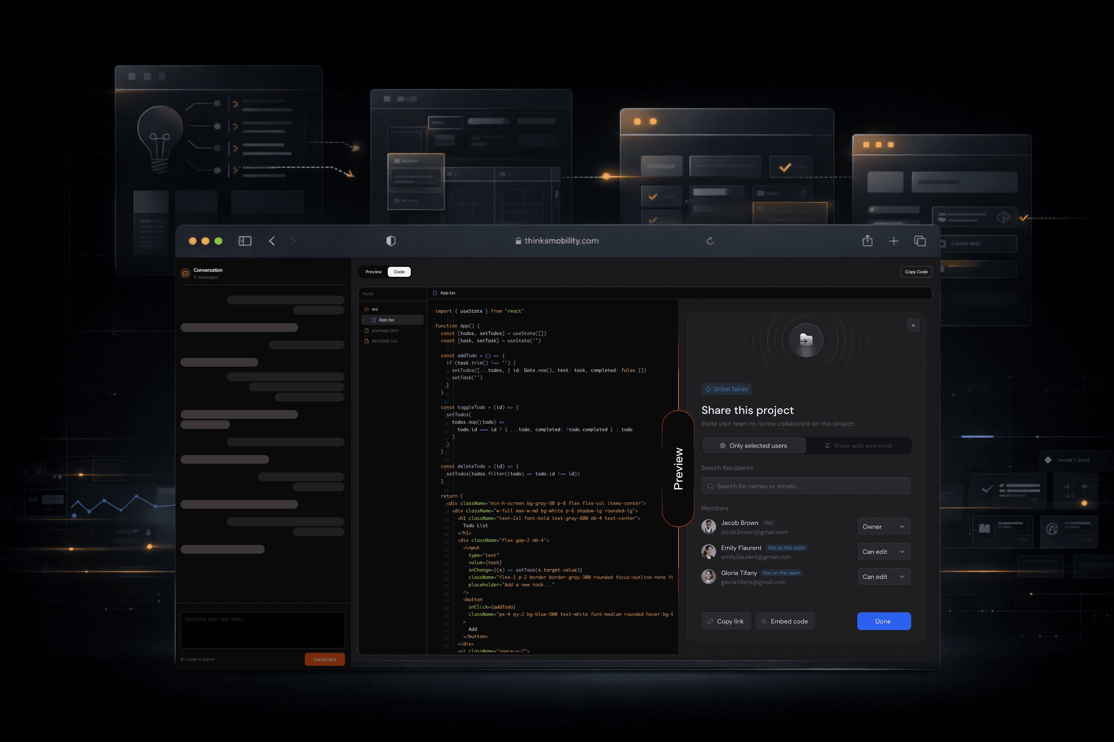Click the Global Spirex badge
Screen dimensions: 1114x742
(x=727, y=389)
